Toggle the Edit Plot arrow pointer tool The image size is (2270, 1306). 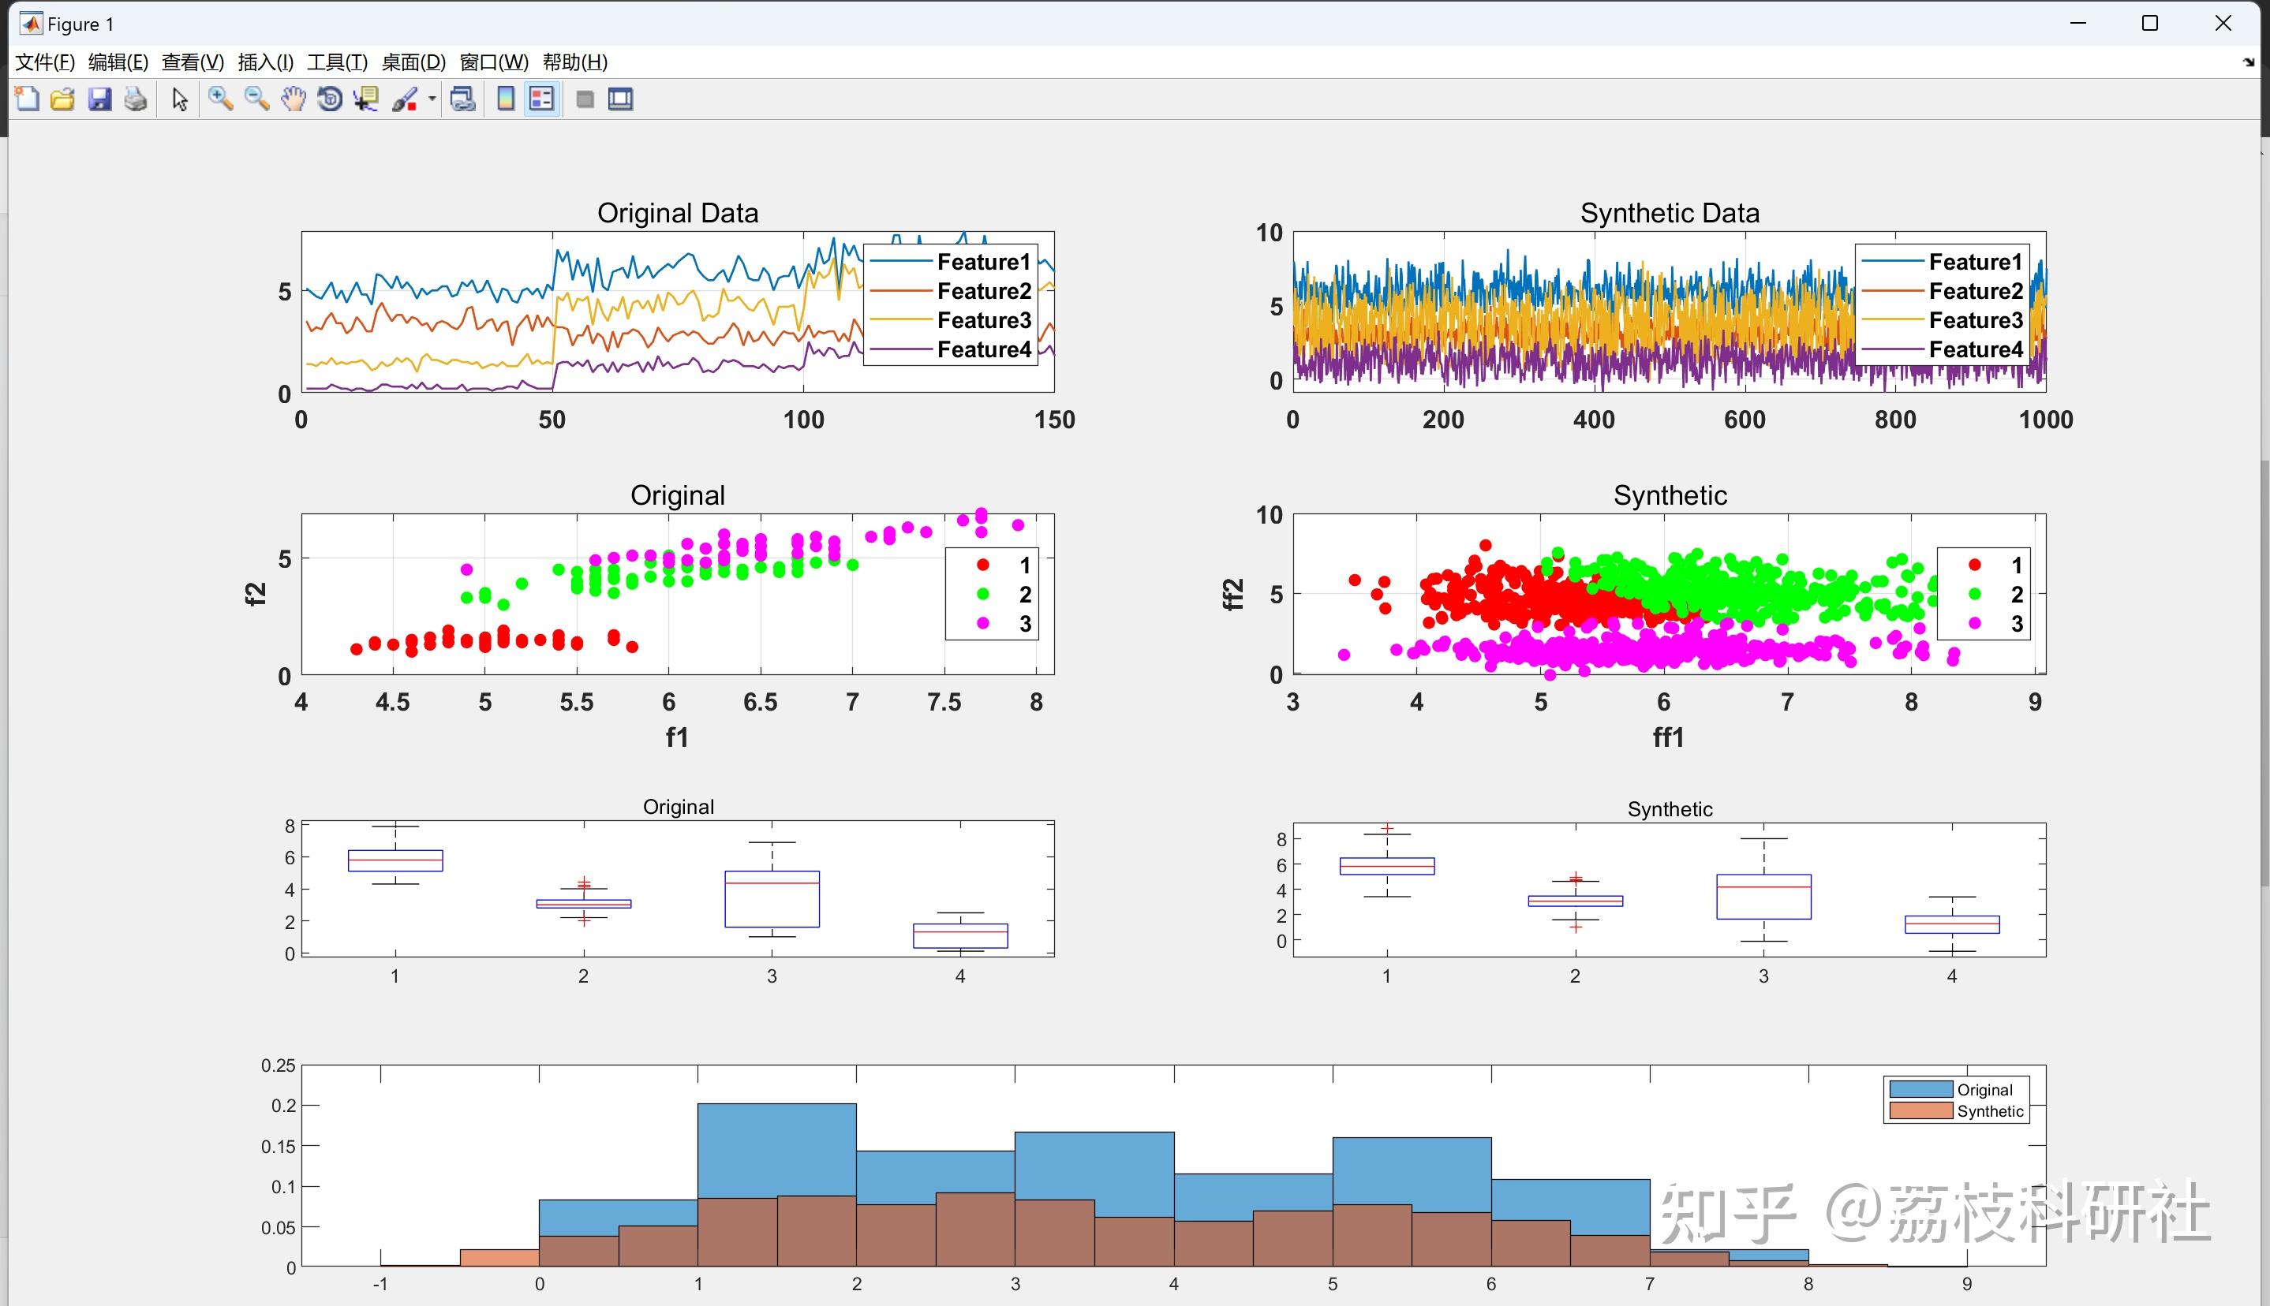[x=179, y=99]
